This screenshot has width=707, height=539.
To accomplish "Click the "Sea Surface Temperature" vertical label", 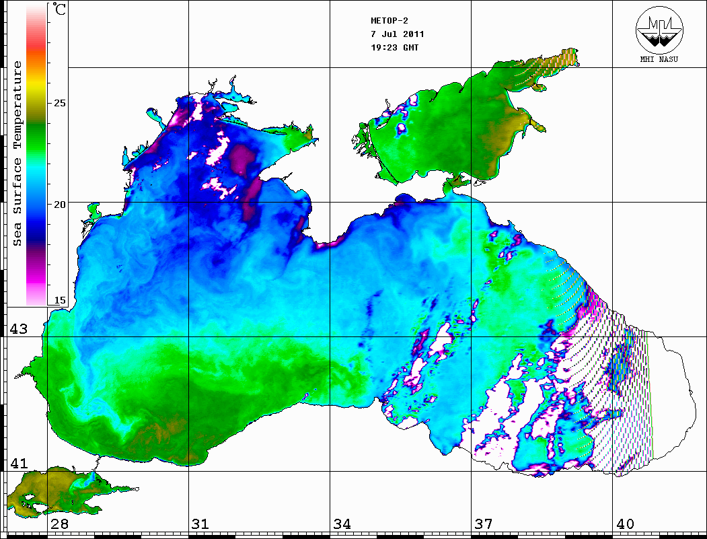I will click(x=17, y=153).
